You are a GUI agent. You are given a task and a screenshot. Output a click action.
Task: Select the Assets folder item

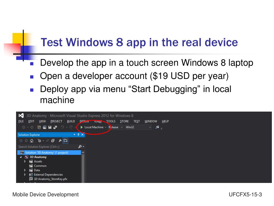(36, 161)
